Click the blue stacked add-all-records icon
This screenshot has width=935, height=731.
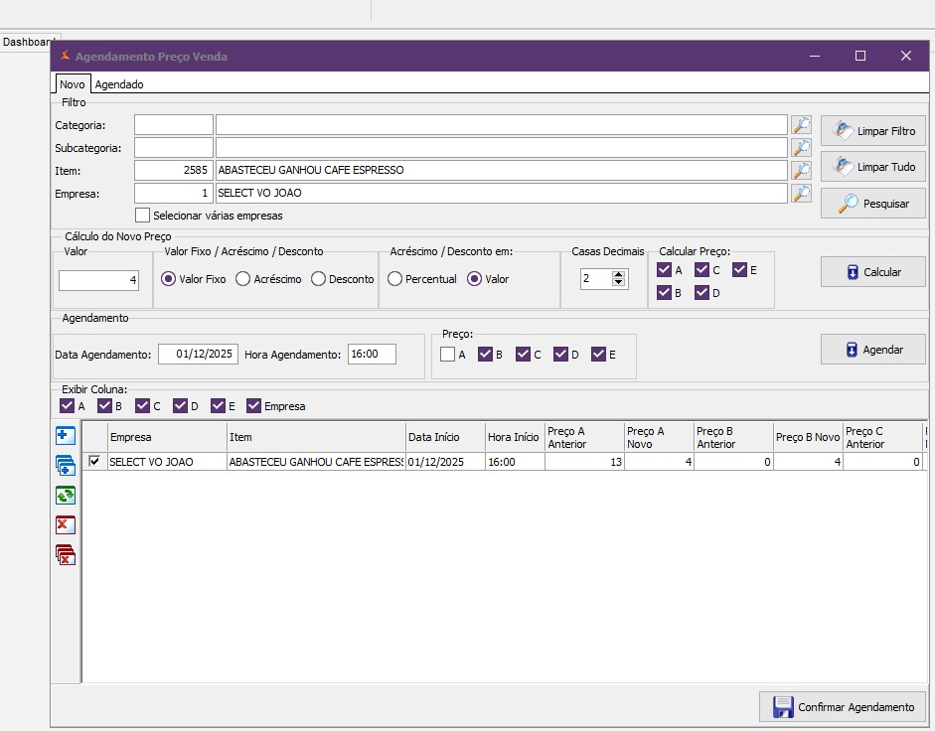click(x=66, y=466)
